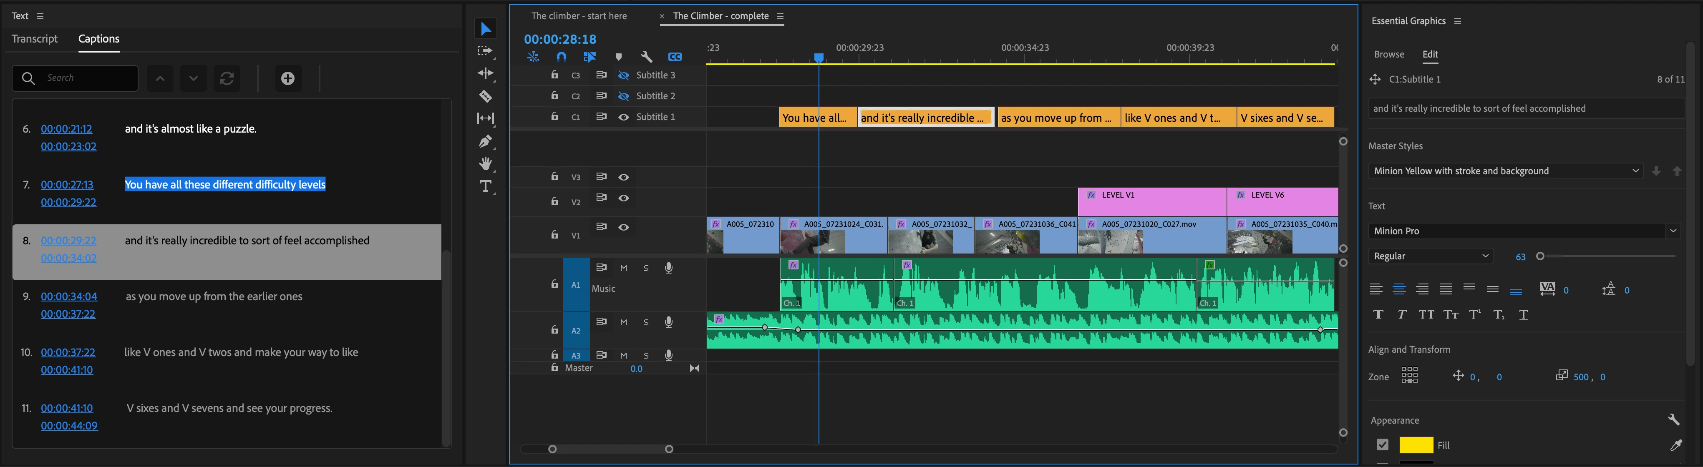Select the Pen tool
Viewport: 1703px width, 467px height.
coord(485,141)
